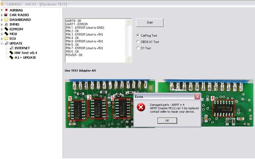Open the ECU category

pyautogui.click(x=13, y=38)
